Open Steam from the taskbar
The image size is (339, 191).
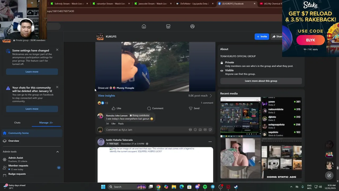pos(236,187)
